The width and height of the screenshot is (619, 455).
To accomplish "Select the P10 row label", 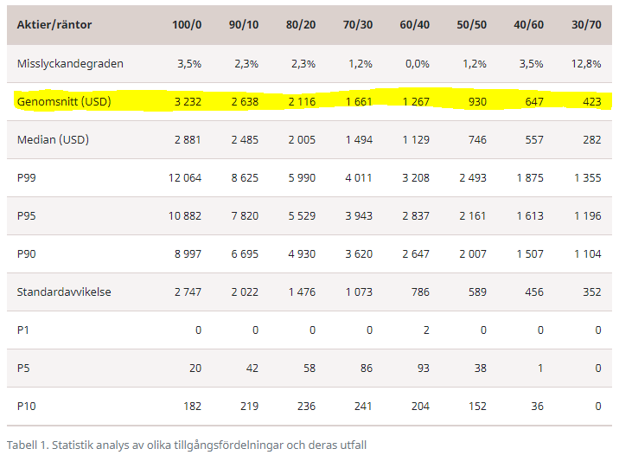I will coord(28,406).
